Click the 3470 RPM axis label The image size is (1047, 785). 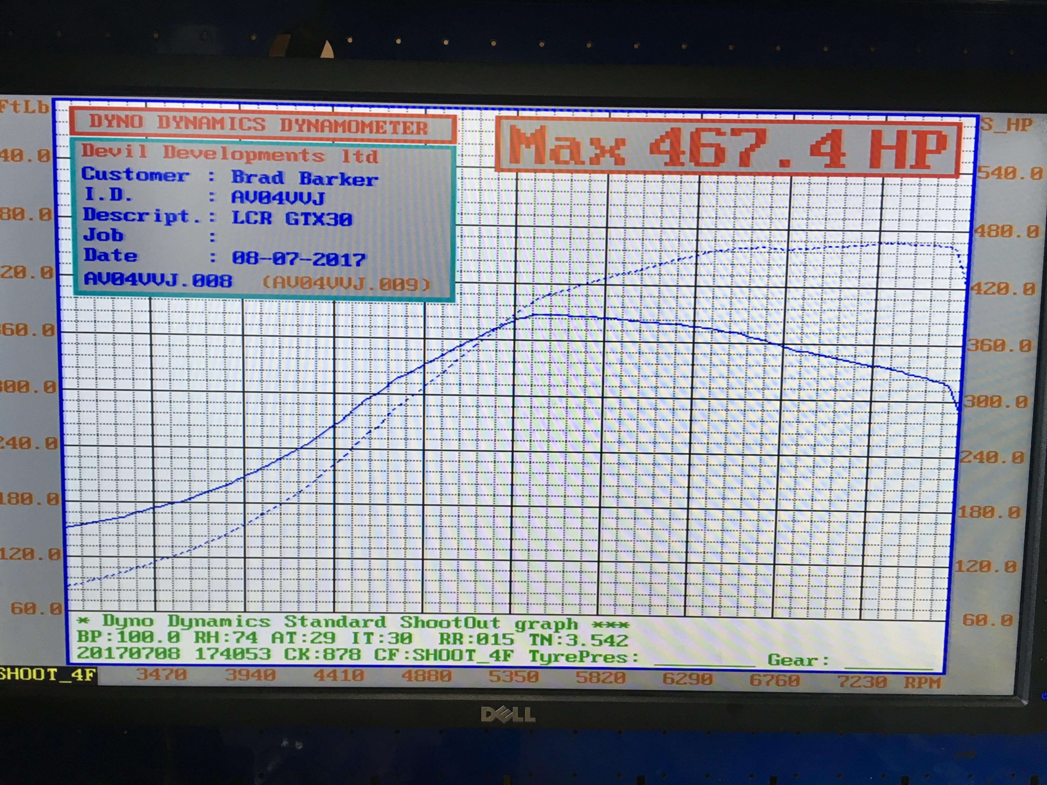tap(162, 674)
